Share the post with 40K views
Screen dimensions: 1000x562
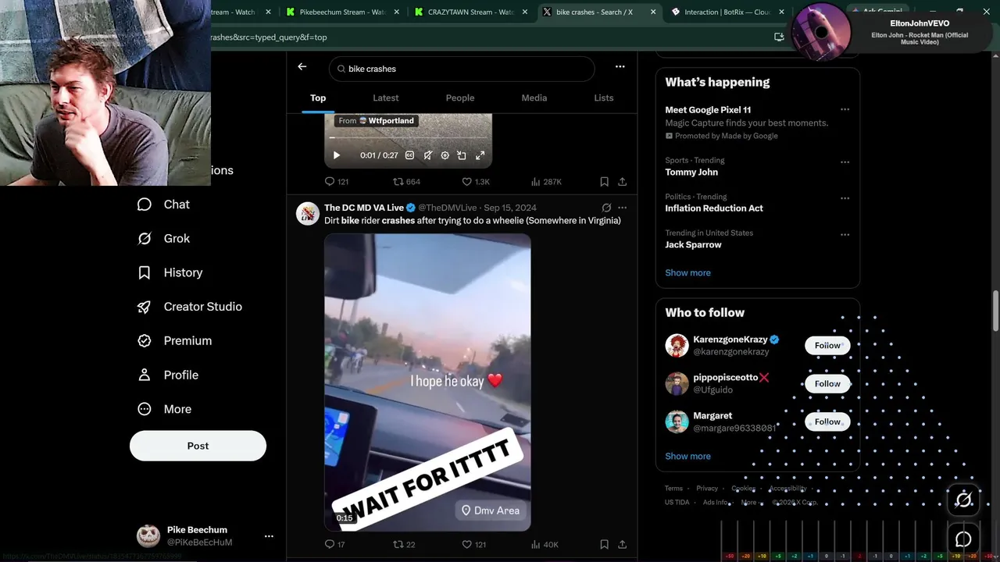pos(622,544)
